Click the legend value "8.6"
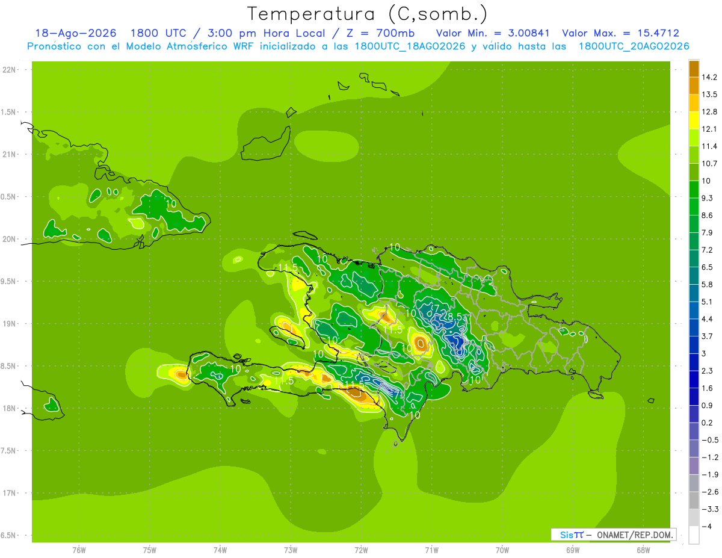Viewport: 722px width, 558px height. coord(707,215)
